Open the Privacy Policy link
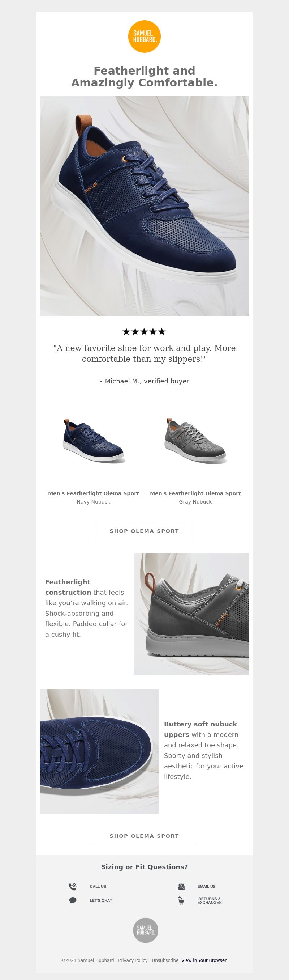The image size is (289, 980). click(133, 960)
